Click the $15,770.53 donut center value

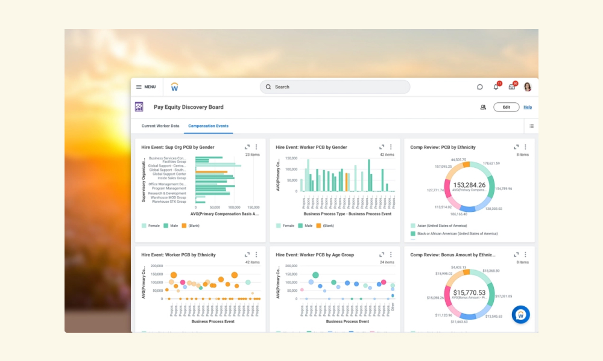(469, 292)
